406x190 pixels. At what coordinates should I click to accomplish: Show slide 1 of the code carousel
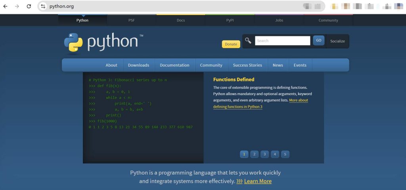[x=244, y=154]
